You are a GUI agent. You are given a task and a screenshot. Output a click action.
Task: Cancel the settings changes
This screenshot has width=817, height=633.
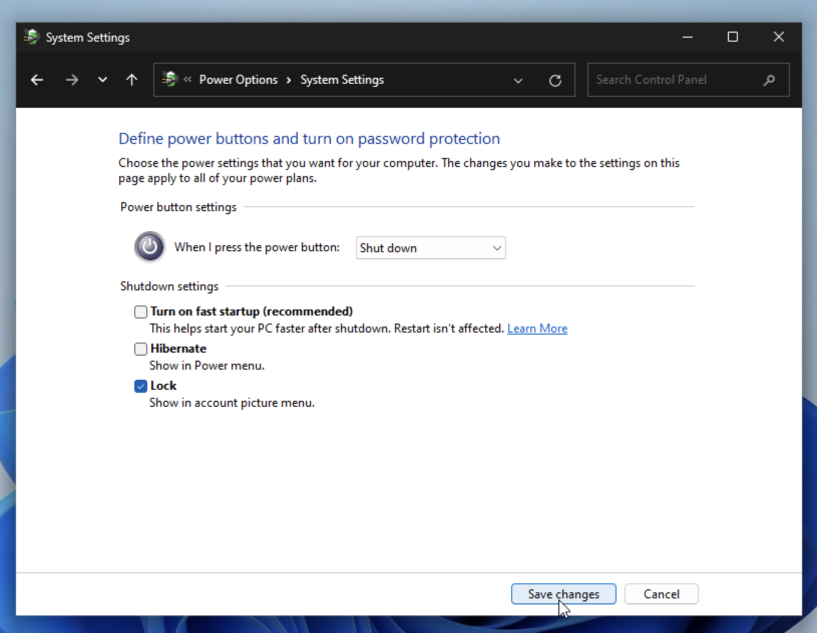point(661,594)
